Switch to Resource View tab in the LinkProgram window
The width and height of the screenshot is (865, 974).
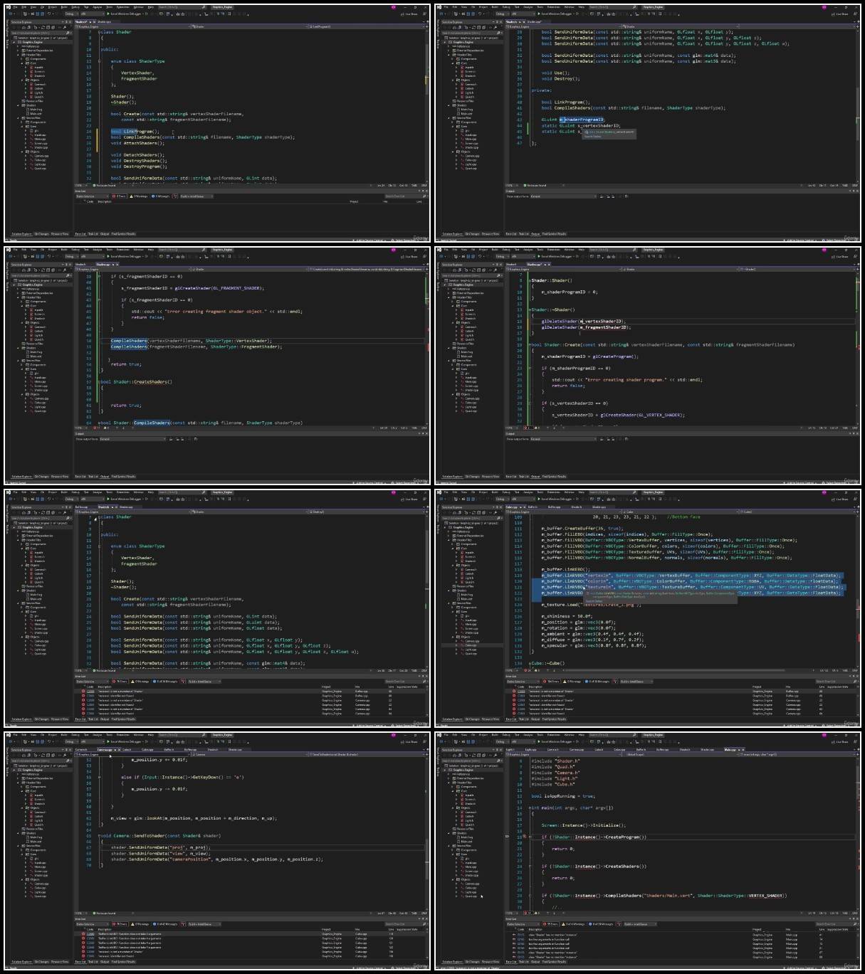(x=60, y=233)
